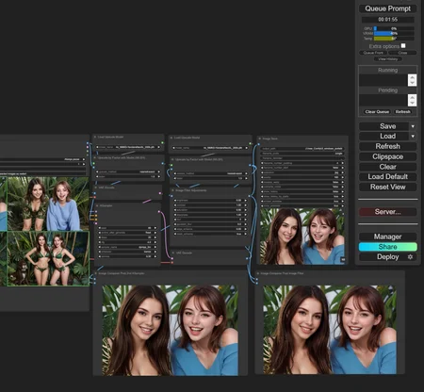Open the Manager menu
The width and height of the screenshot is (424, 392).
point(387,237)
